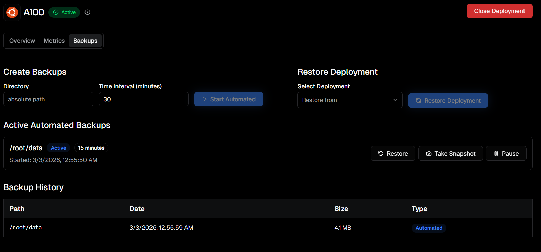Click the Automated type badge in history

(429, 228)
